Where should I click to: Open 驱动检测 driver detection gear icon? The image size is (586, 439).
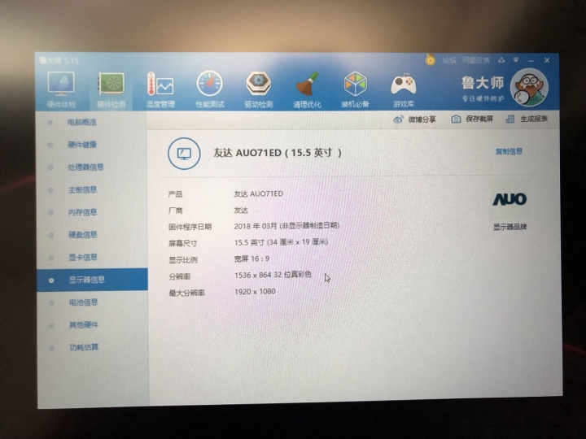pos(259,84)
